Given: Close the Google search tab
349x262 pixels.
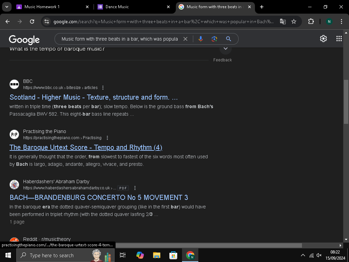Looking at the screenshot, I should [249, 7].
